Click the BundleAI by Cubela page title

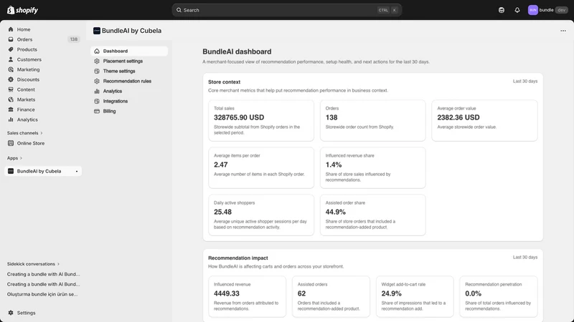pos(131,31)
